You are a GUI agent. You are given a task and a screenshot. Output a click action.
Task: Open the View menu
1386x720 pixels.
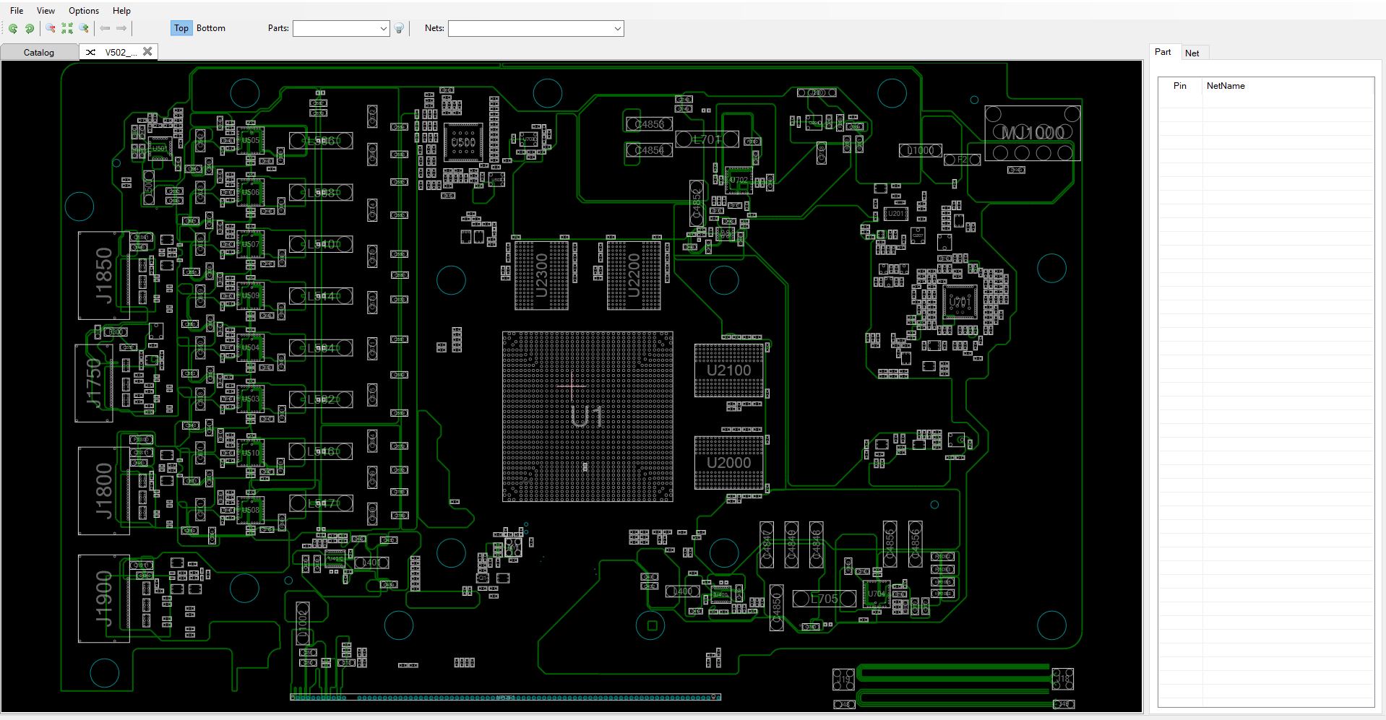pyautogui.click(x=46, y=11)
